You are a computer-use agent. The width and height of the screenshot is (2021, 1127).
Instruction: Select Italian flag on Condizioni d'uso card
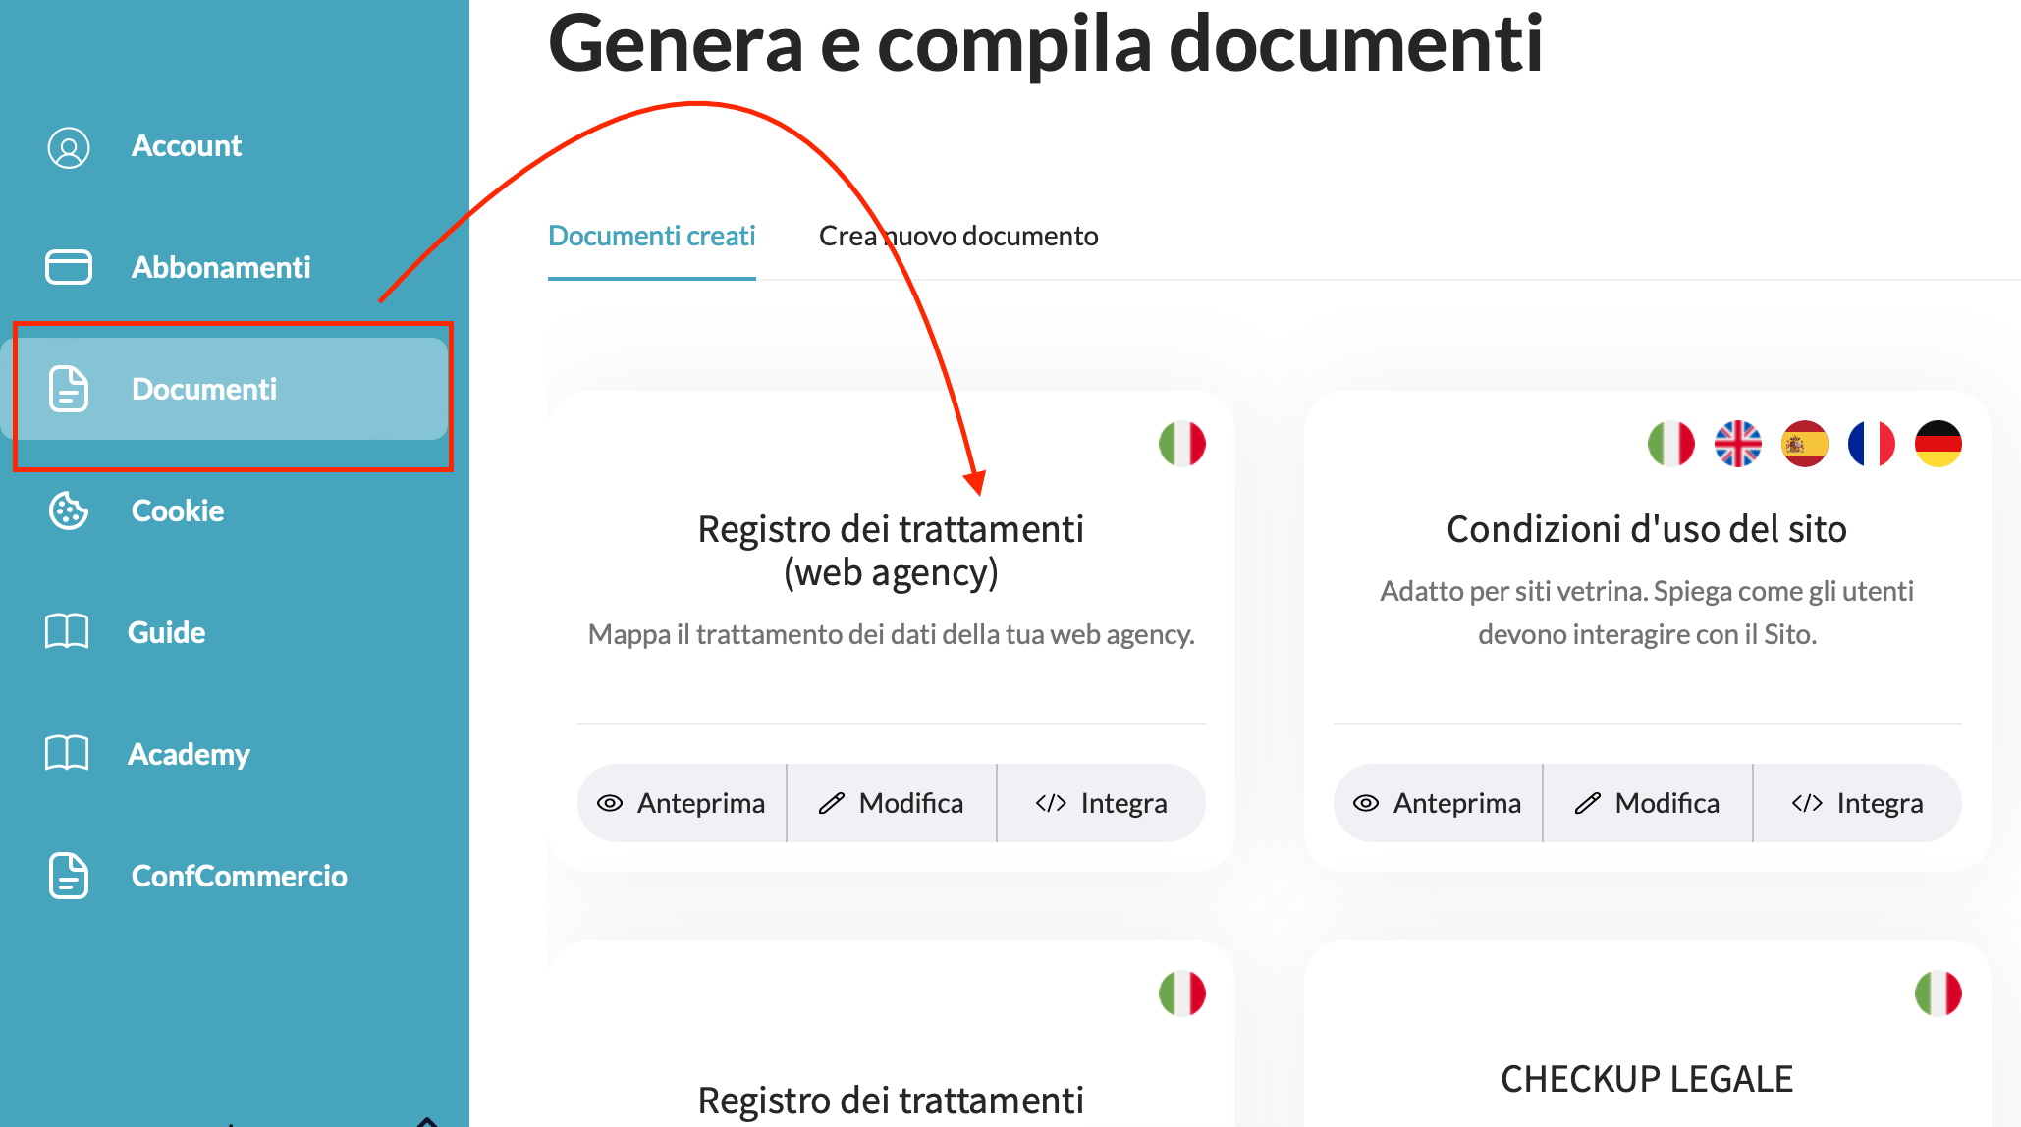(x=1671, y=444)
